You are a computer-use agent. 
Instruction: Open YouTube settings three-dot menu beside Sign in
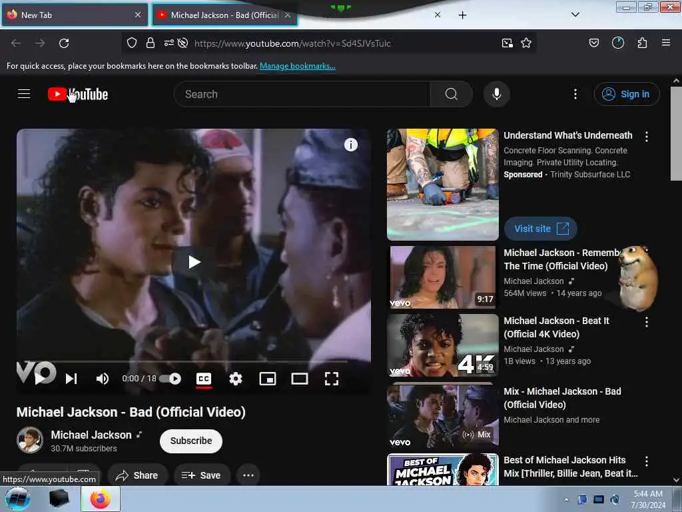575,94
